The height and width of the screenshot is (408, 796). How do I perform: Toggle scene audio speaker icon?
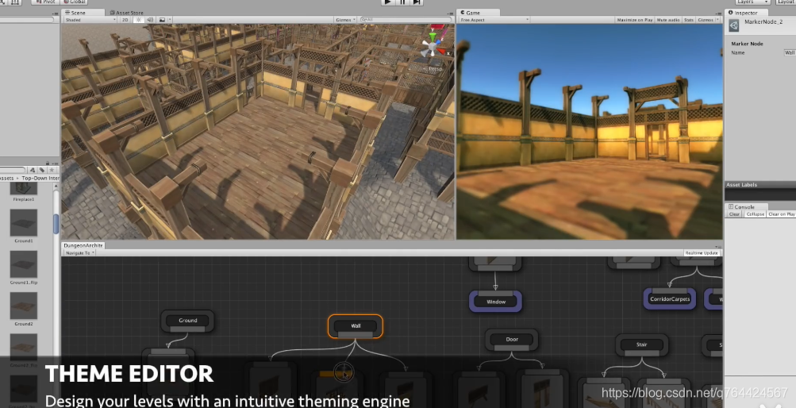pyautogui.click(x=150, y=20)
